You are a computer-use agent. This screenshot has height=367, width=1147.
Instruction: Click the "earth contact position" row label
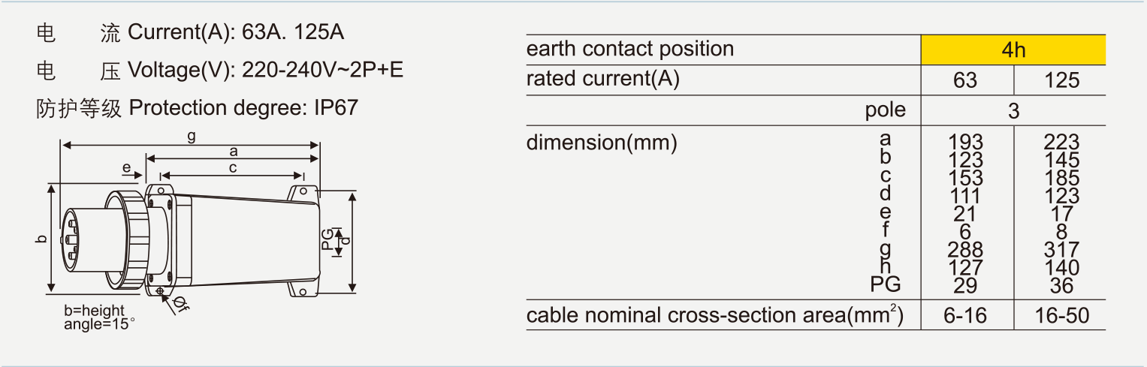[630, 50]
